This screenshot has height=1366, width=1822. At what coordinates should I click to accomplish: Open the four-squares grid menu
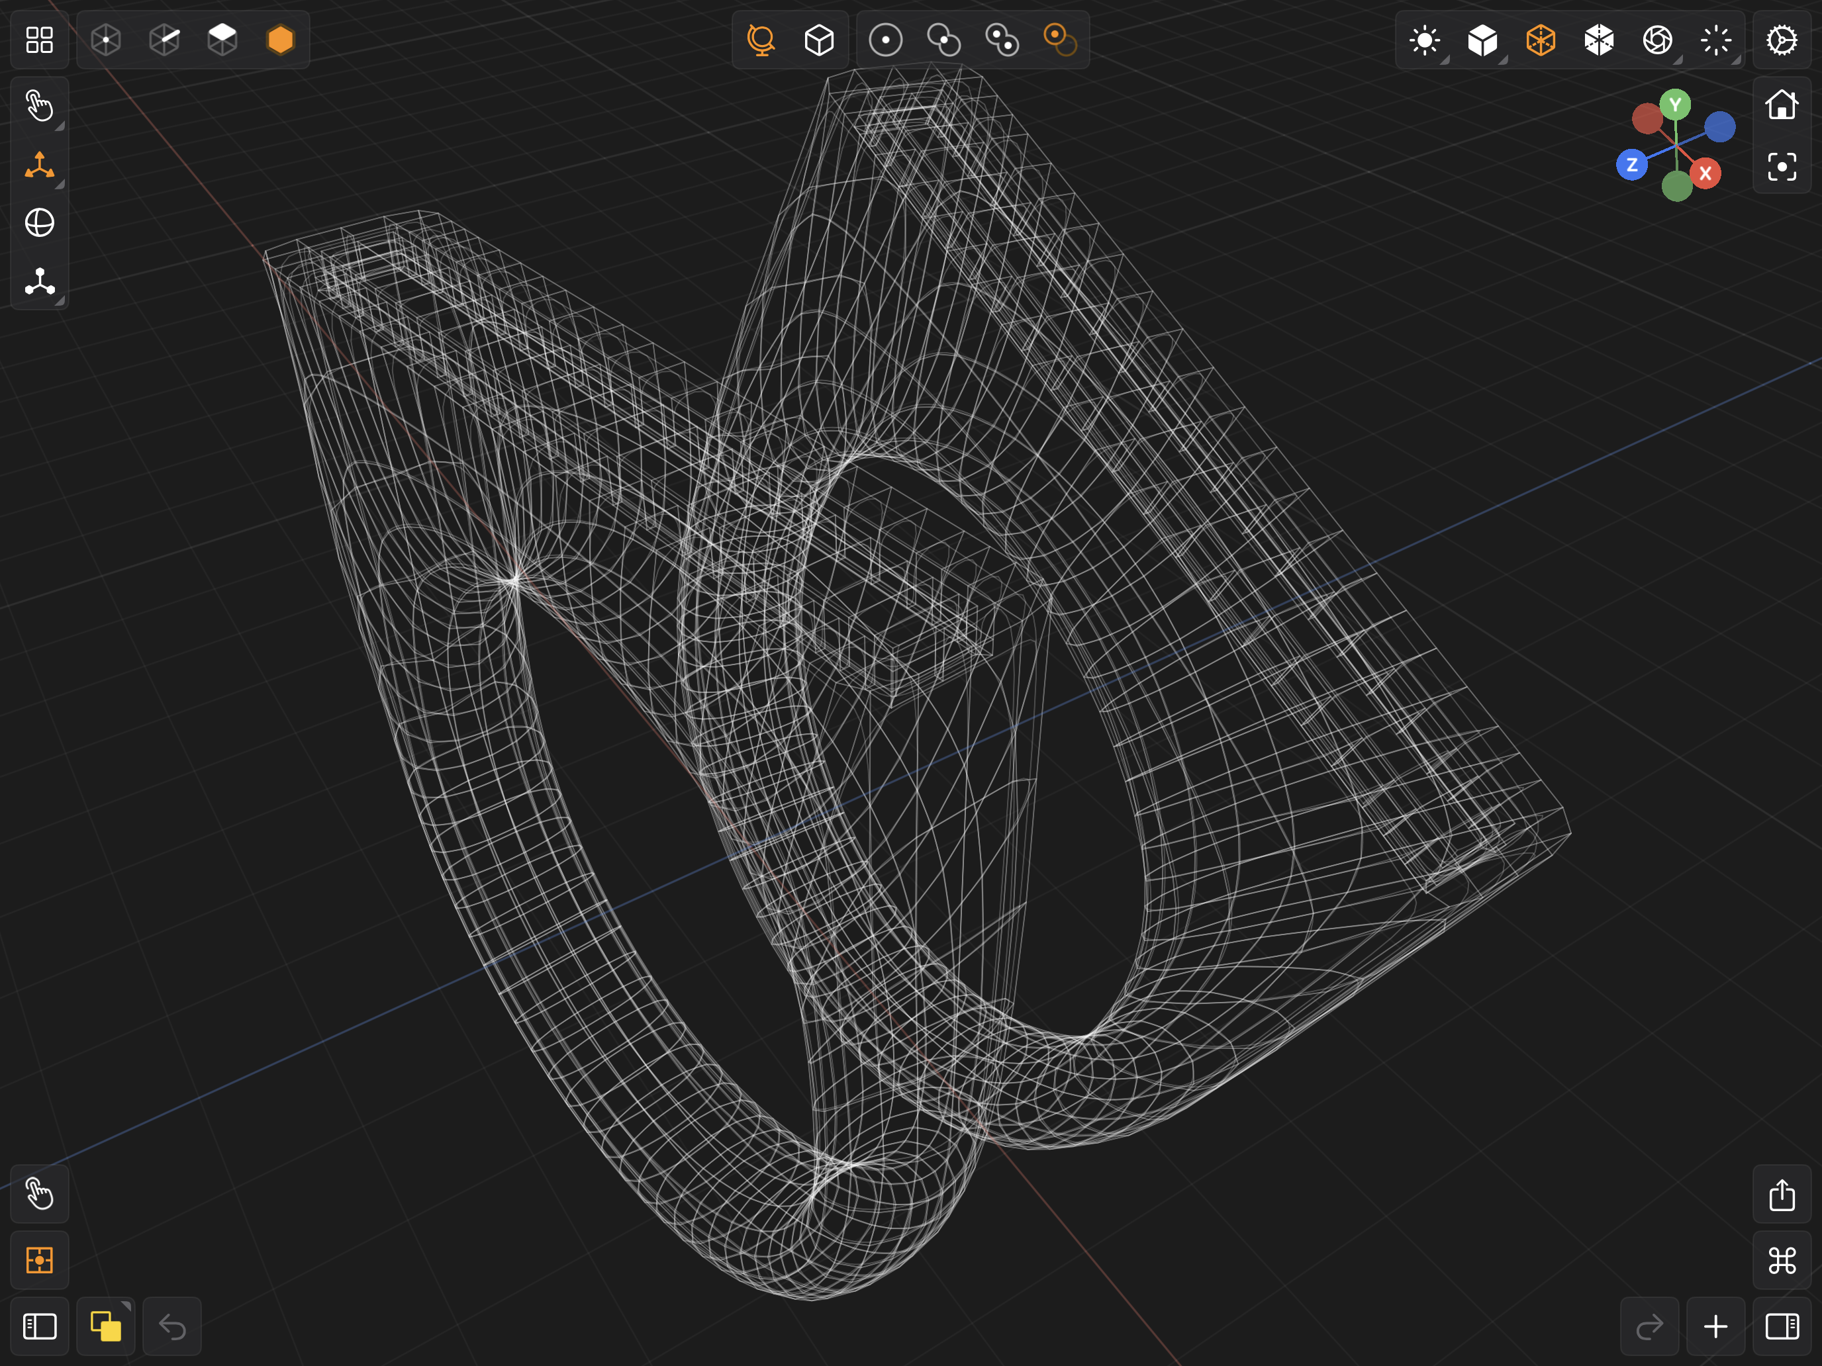[40, 40]
